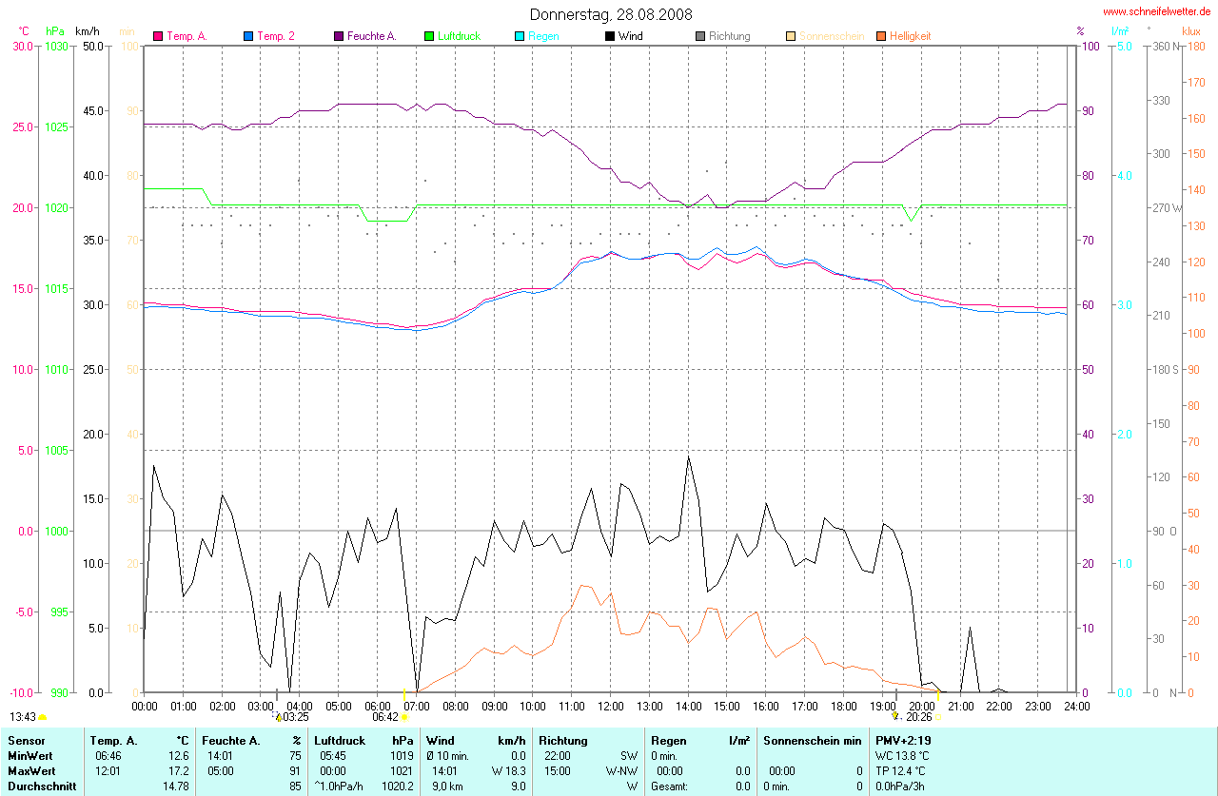Click the Wind legend label
The image size is (1218, 796).
pyautogui.click(x=631, y=36)
